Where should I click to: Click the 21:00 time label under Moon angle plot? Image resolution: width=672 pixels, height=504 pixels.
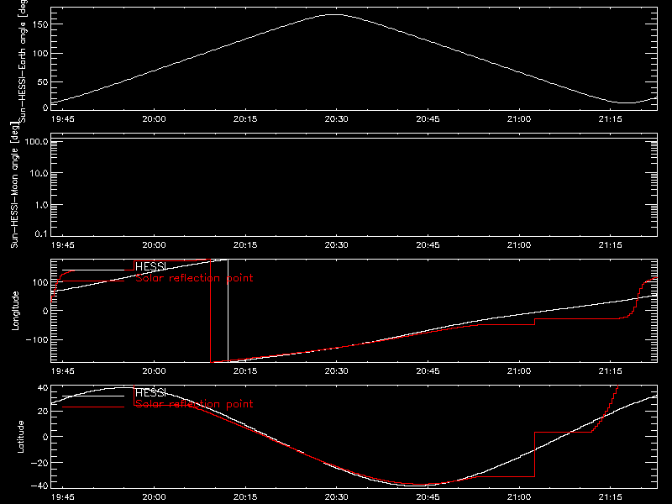(x=519, y=244)
